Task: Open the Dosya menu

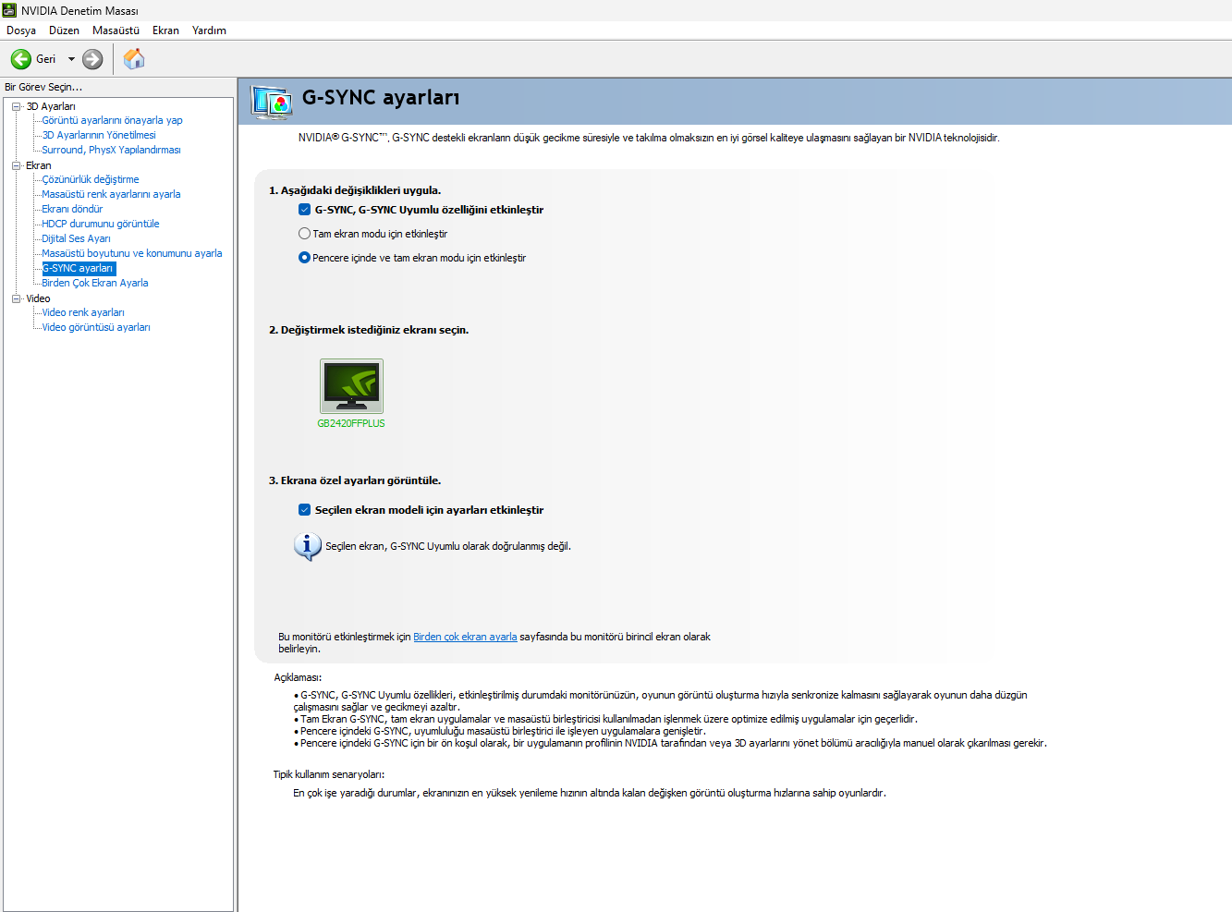Action: [x=21, y=30]
